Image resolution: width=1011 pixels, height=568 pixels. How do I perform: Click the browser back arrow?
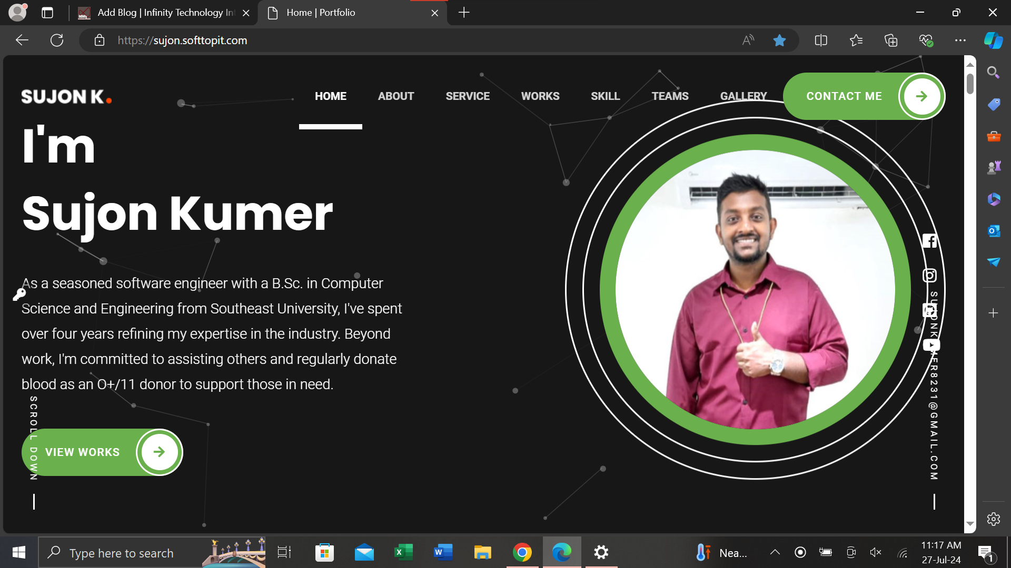point(22,40)
